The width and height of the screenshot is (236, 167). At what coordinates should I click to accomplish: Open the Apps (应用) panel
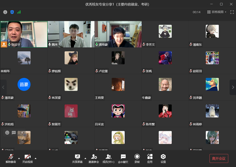[x=150, y=158]
